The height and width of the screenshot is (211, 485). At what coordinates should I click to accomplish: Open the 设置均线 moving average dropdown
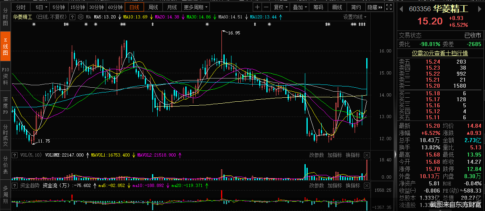355,17
